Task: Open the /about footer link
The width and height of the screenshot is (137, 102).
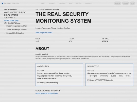Action: (38, 93)
